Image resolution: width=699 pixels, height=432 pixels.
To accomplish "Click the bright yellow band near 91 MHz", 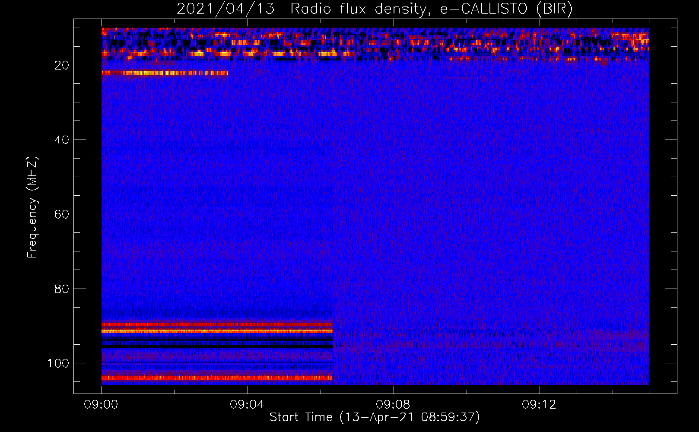I will pyautogui.click(x=217, y=331).
